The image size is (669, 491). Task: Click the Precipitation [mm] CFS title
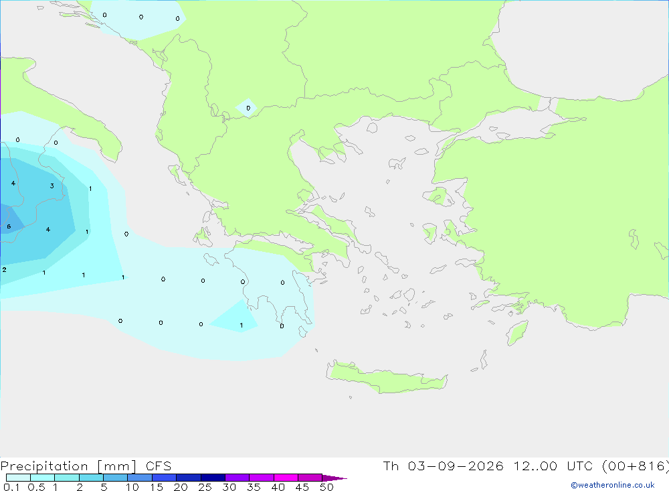[86, 466]
